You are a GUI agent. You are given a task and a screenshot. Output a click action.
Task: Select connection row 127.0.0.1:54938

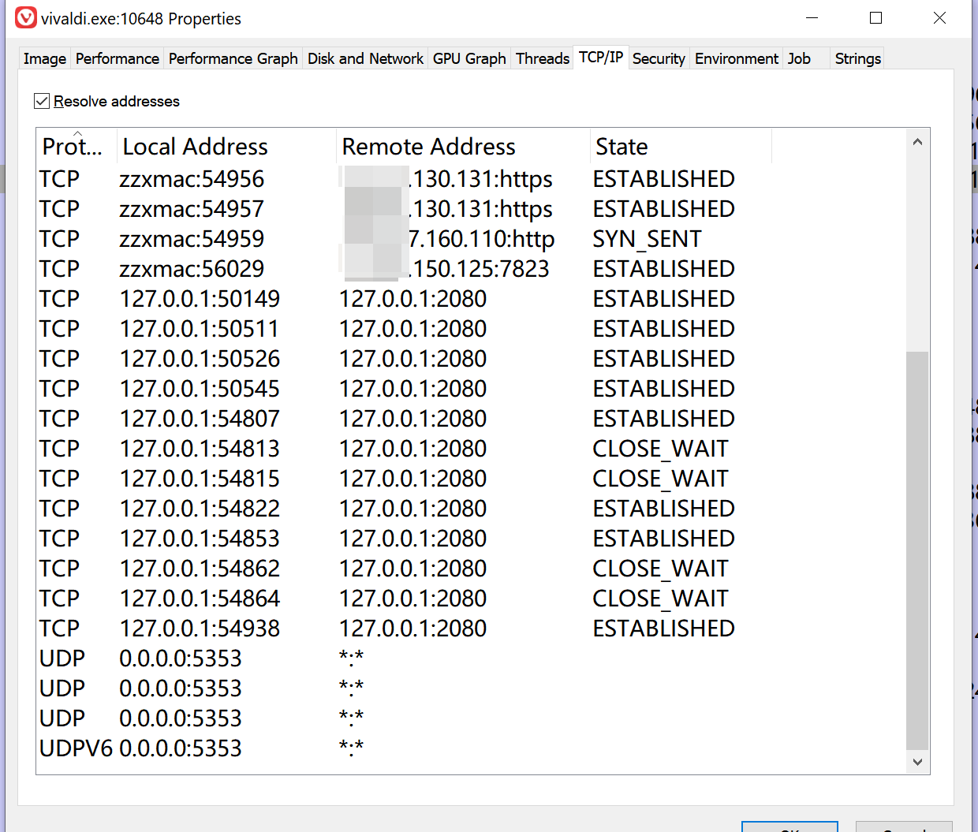pos(472,629)
